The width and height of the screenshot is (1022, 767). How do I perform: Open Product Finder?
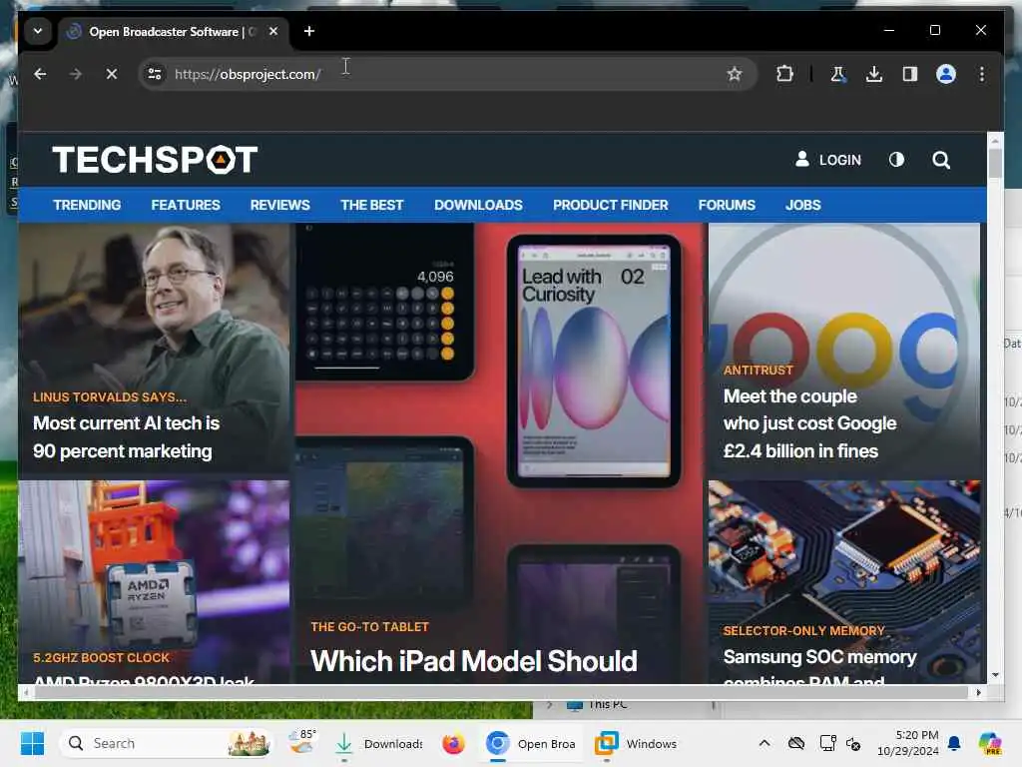[611, 205]
